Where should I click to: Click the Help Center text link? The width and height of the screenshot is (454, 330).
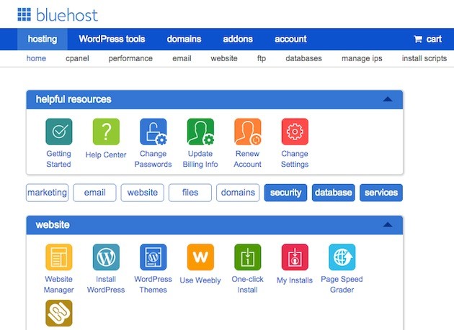click(106, 155)
